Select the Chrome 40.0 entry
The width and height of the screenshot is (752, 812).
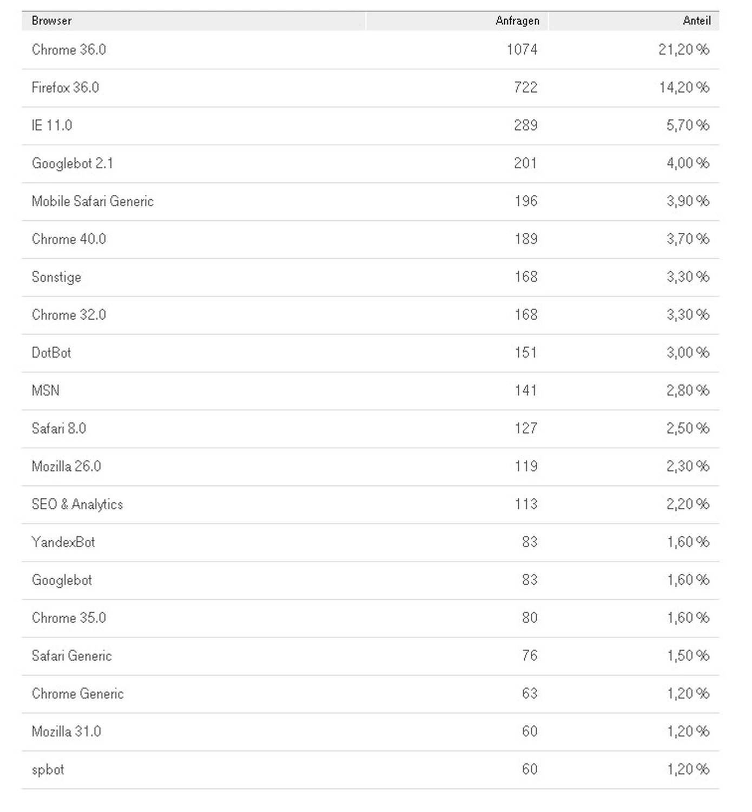(69, 239)
